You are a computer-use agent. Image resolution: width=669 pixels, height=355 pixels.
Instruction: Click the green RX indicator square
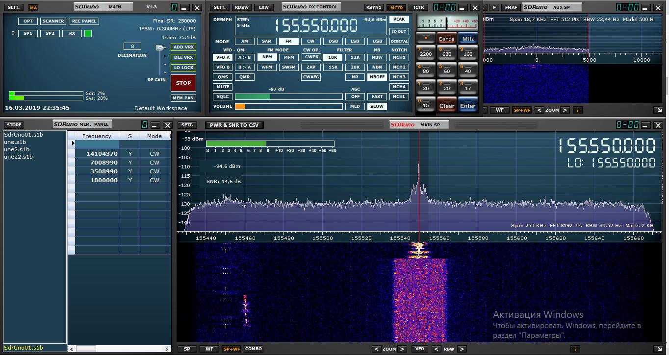click(x=88, y=34)
